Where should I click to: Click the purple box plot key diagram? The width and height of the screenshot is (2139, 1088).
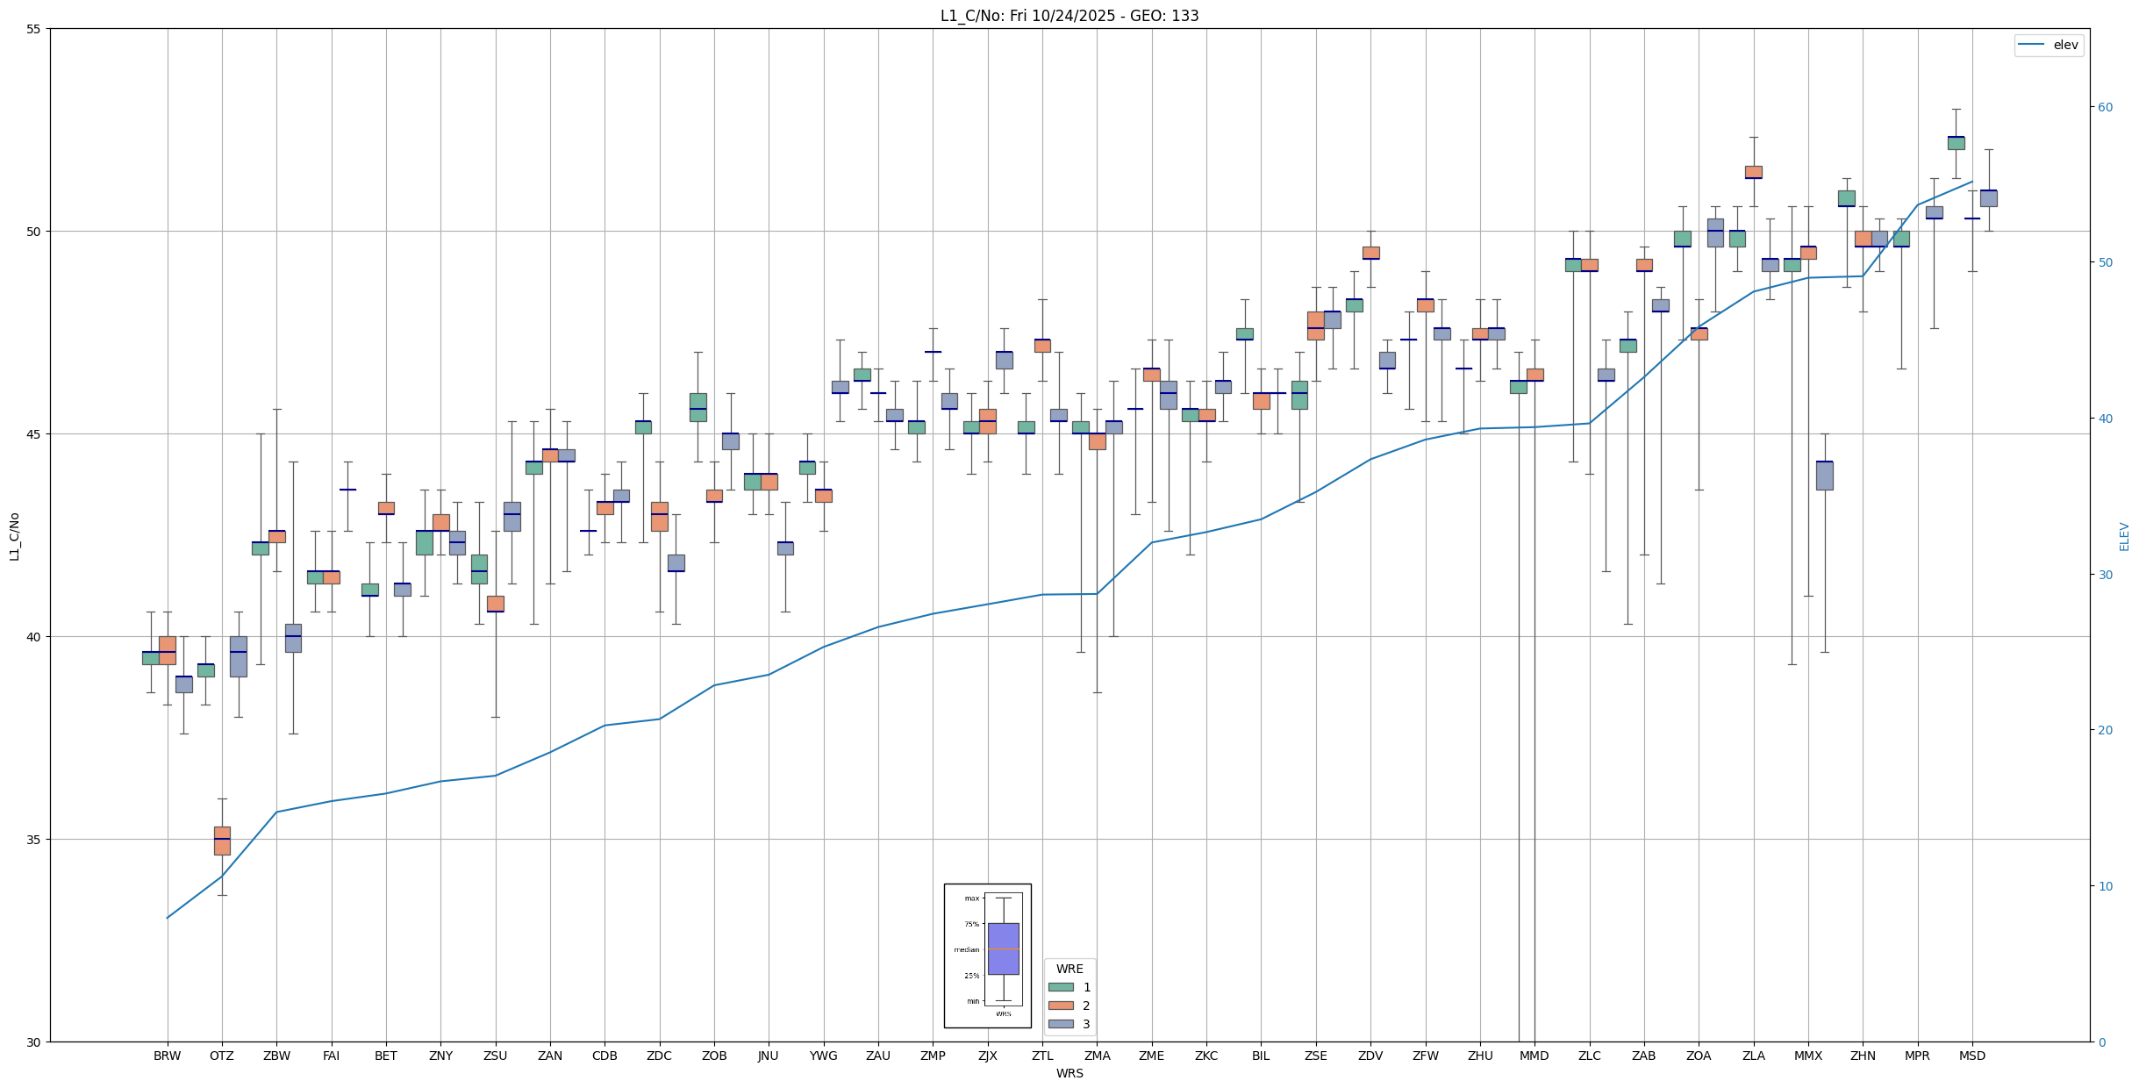tap(1003, 948)
